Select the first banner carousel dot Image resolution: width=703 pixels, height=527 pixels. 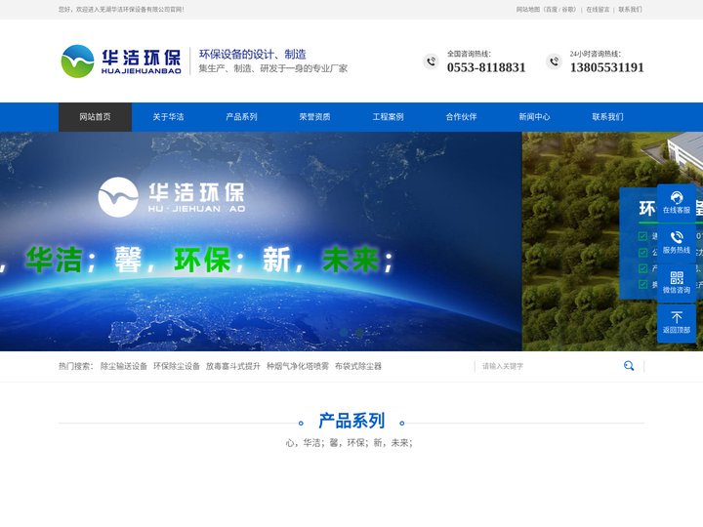tap(344, 332)
